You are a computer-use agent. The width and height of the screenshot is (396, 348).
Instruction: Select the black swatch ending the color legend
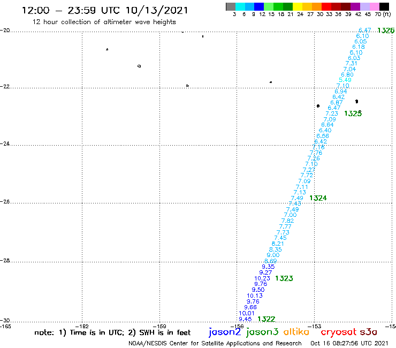[384, 6]
